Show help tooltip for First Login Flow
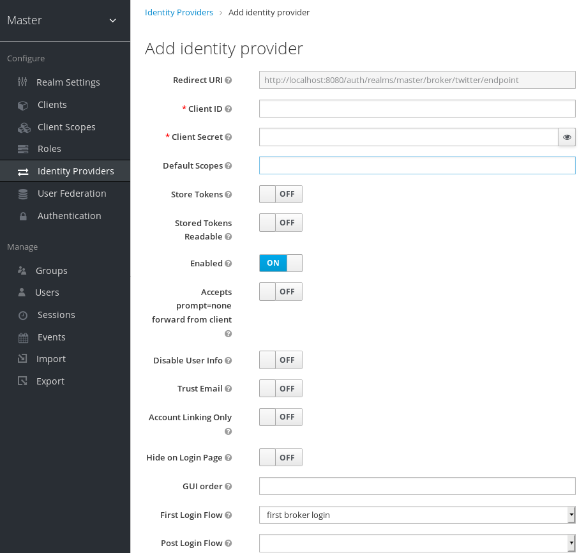 point(229,515)
